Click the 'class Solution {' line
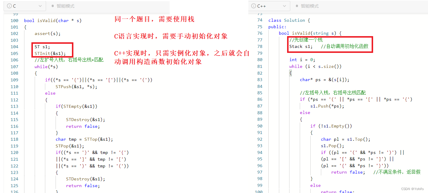The image size is (428, 193). pos(289,20)
